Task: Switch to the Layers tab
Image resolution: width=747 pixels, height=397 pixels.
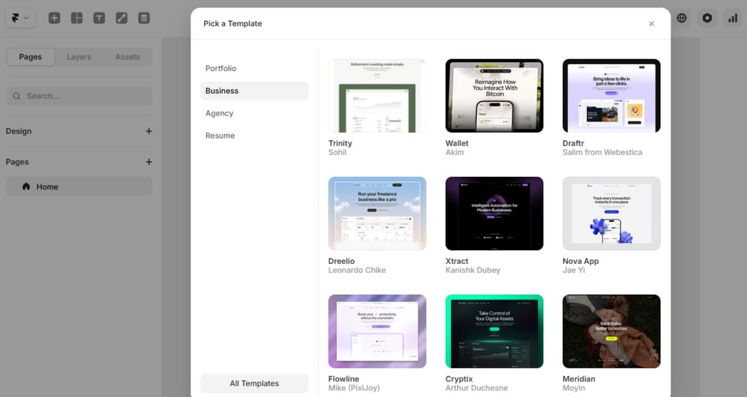Action: 79,57
